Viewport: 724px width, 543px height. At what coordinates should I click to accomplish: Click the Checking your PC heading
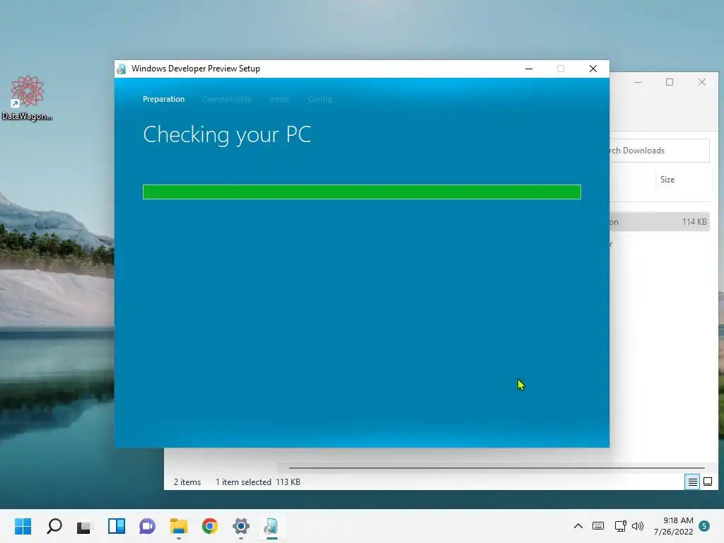pyautogui.click(x=227, y=135)
